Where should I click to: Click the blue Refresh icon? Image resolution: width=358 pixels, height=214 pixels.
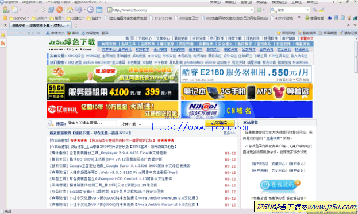coord(51,10)
